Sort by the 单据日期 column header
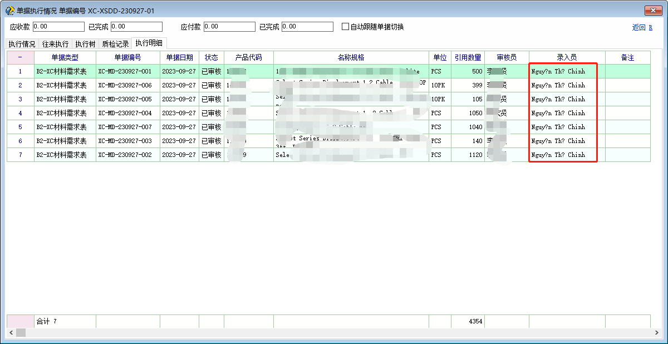 179,57
